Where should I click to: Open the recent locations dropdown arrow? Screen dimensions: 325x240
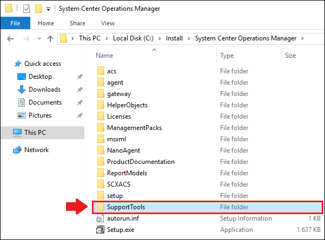(38, 39)
